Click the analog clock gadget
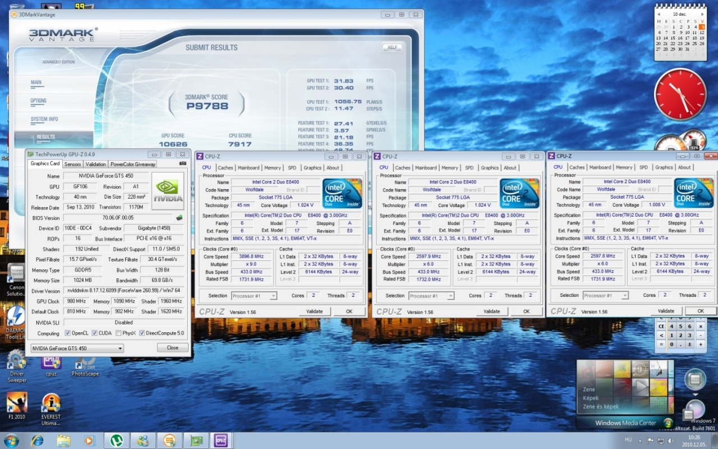This screenshot has height=449, width=718. pyautogui.click(x=680, y=94)
